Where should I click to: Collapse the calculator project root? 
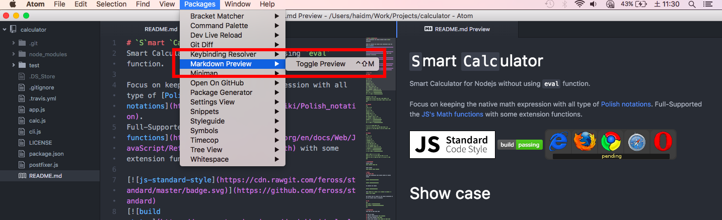point(5,30)
